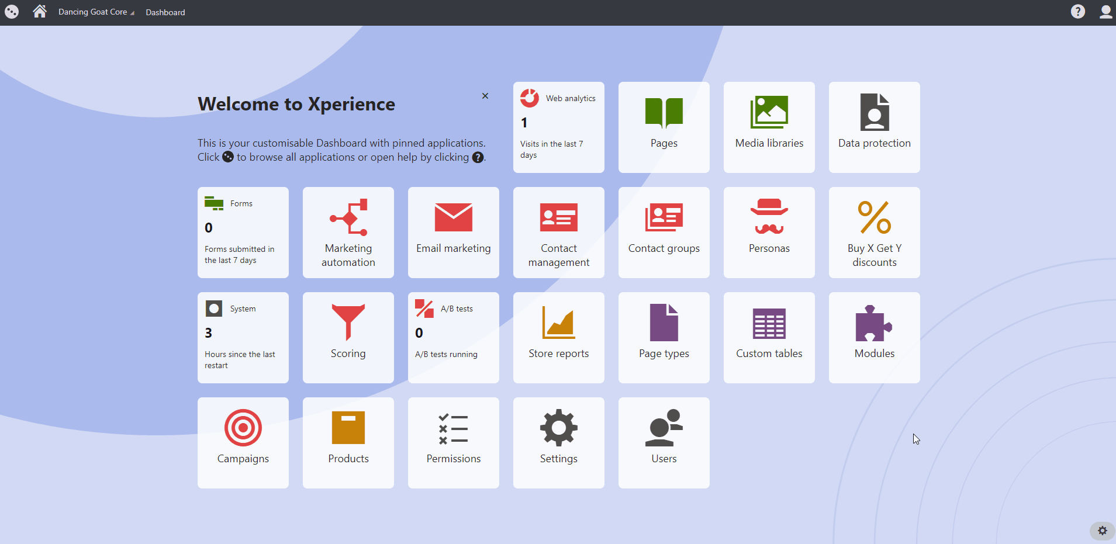Open Media libraries tile
The width and height of the screenshot is (1116, 544).
click(769, 127)
